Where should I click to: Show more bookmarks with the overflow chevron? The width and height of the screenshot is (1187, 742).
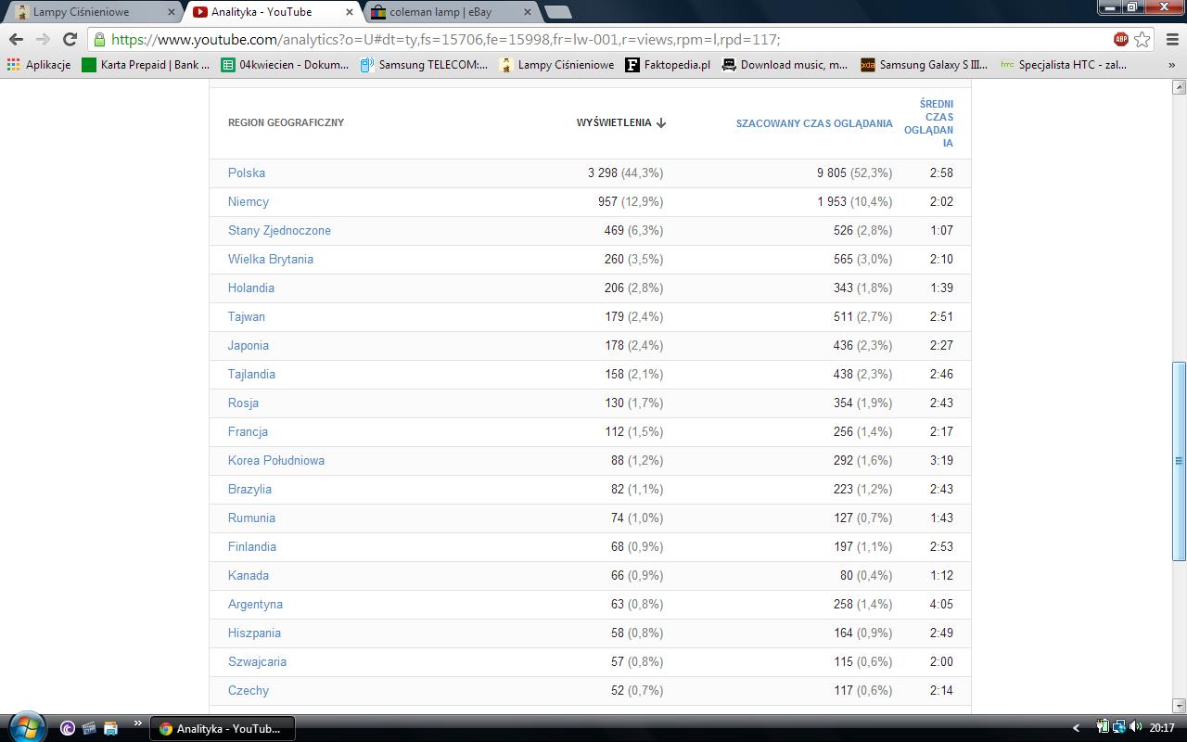point(1171,65)
